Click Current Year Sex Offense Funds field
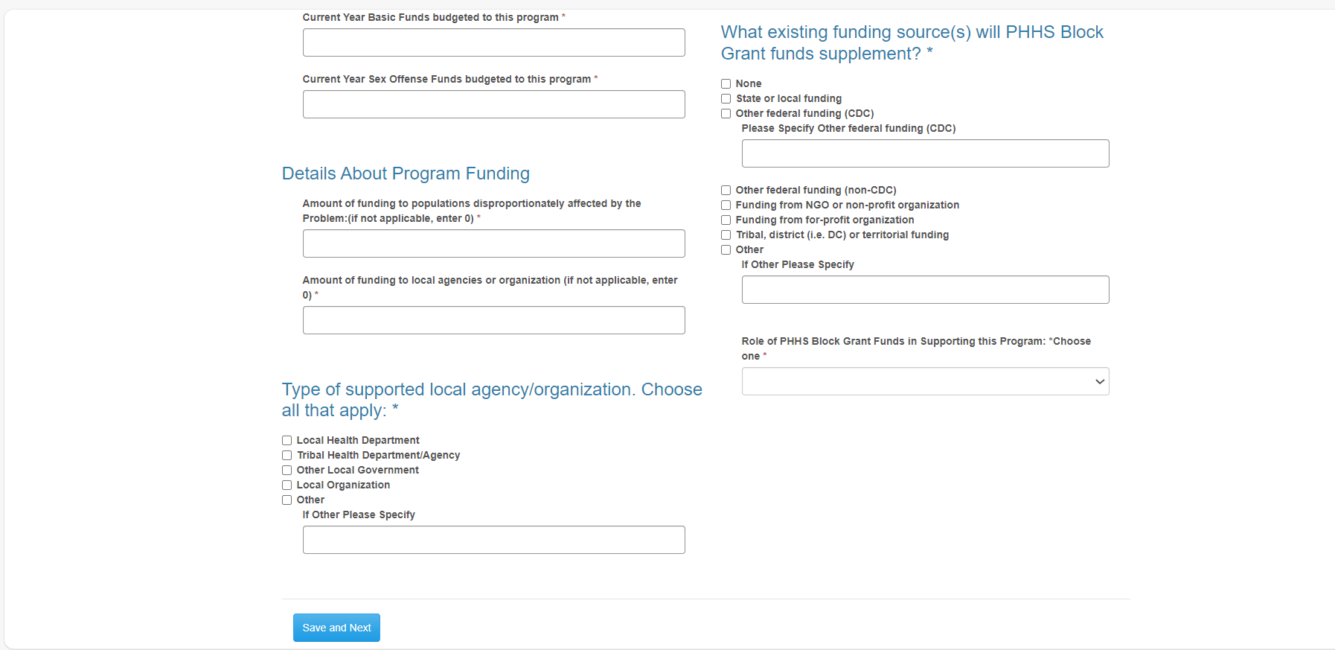 coord(493,104)
